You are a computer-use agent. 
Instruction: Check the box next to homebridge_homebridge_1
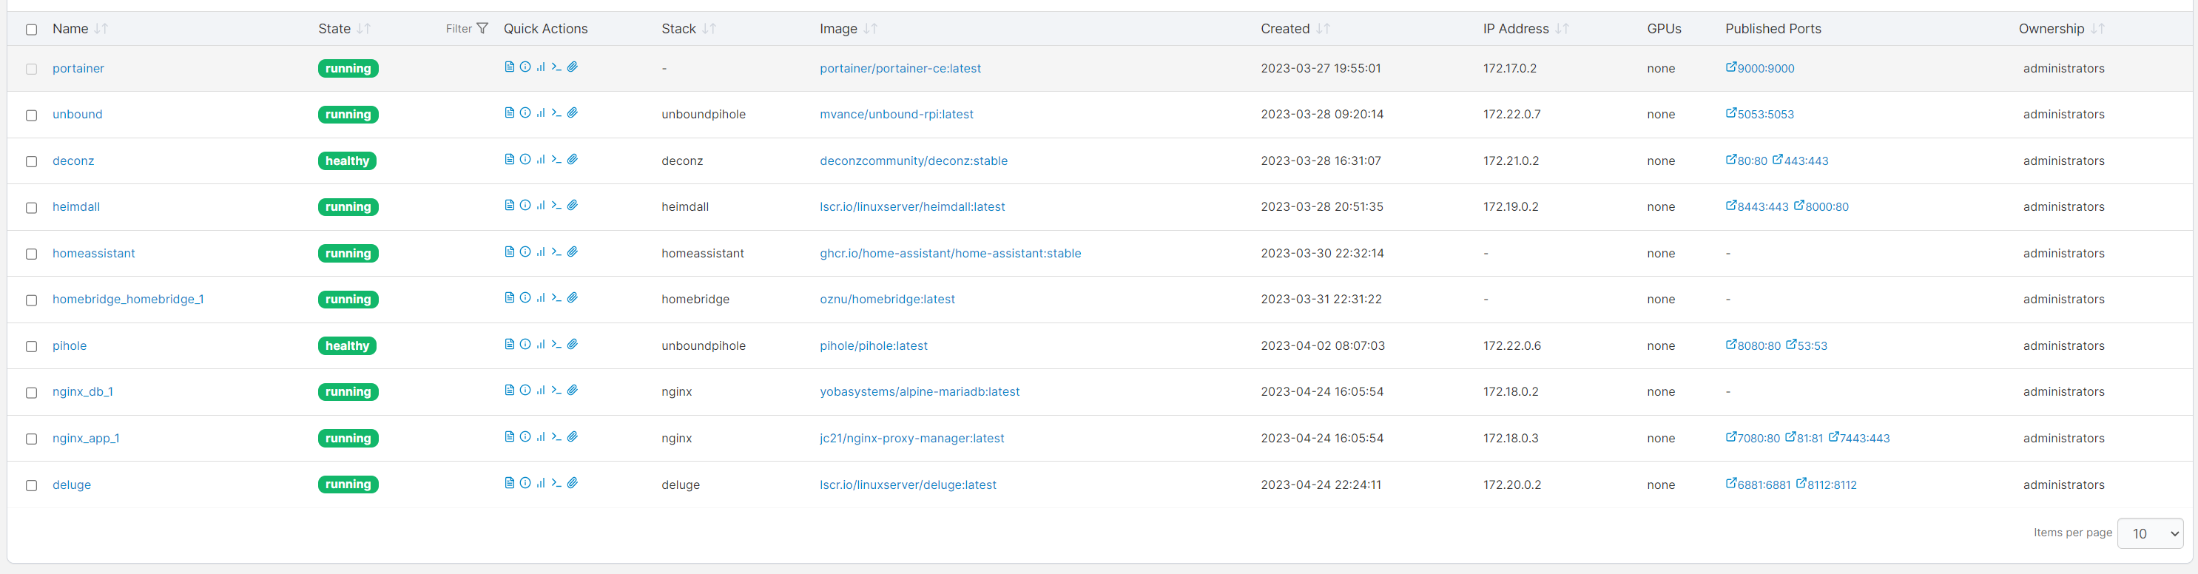click(32, 300)
